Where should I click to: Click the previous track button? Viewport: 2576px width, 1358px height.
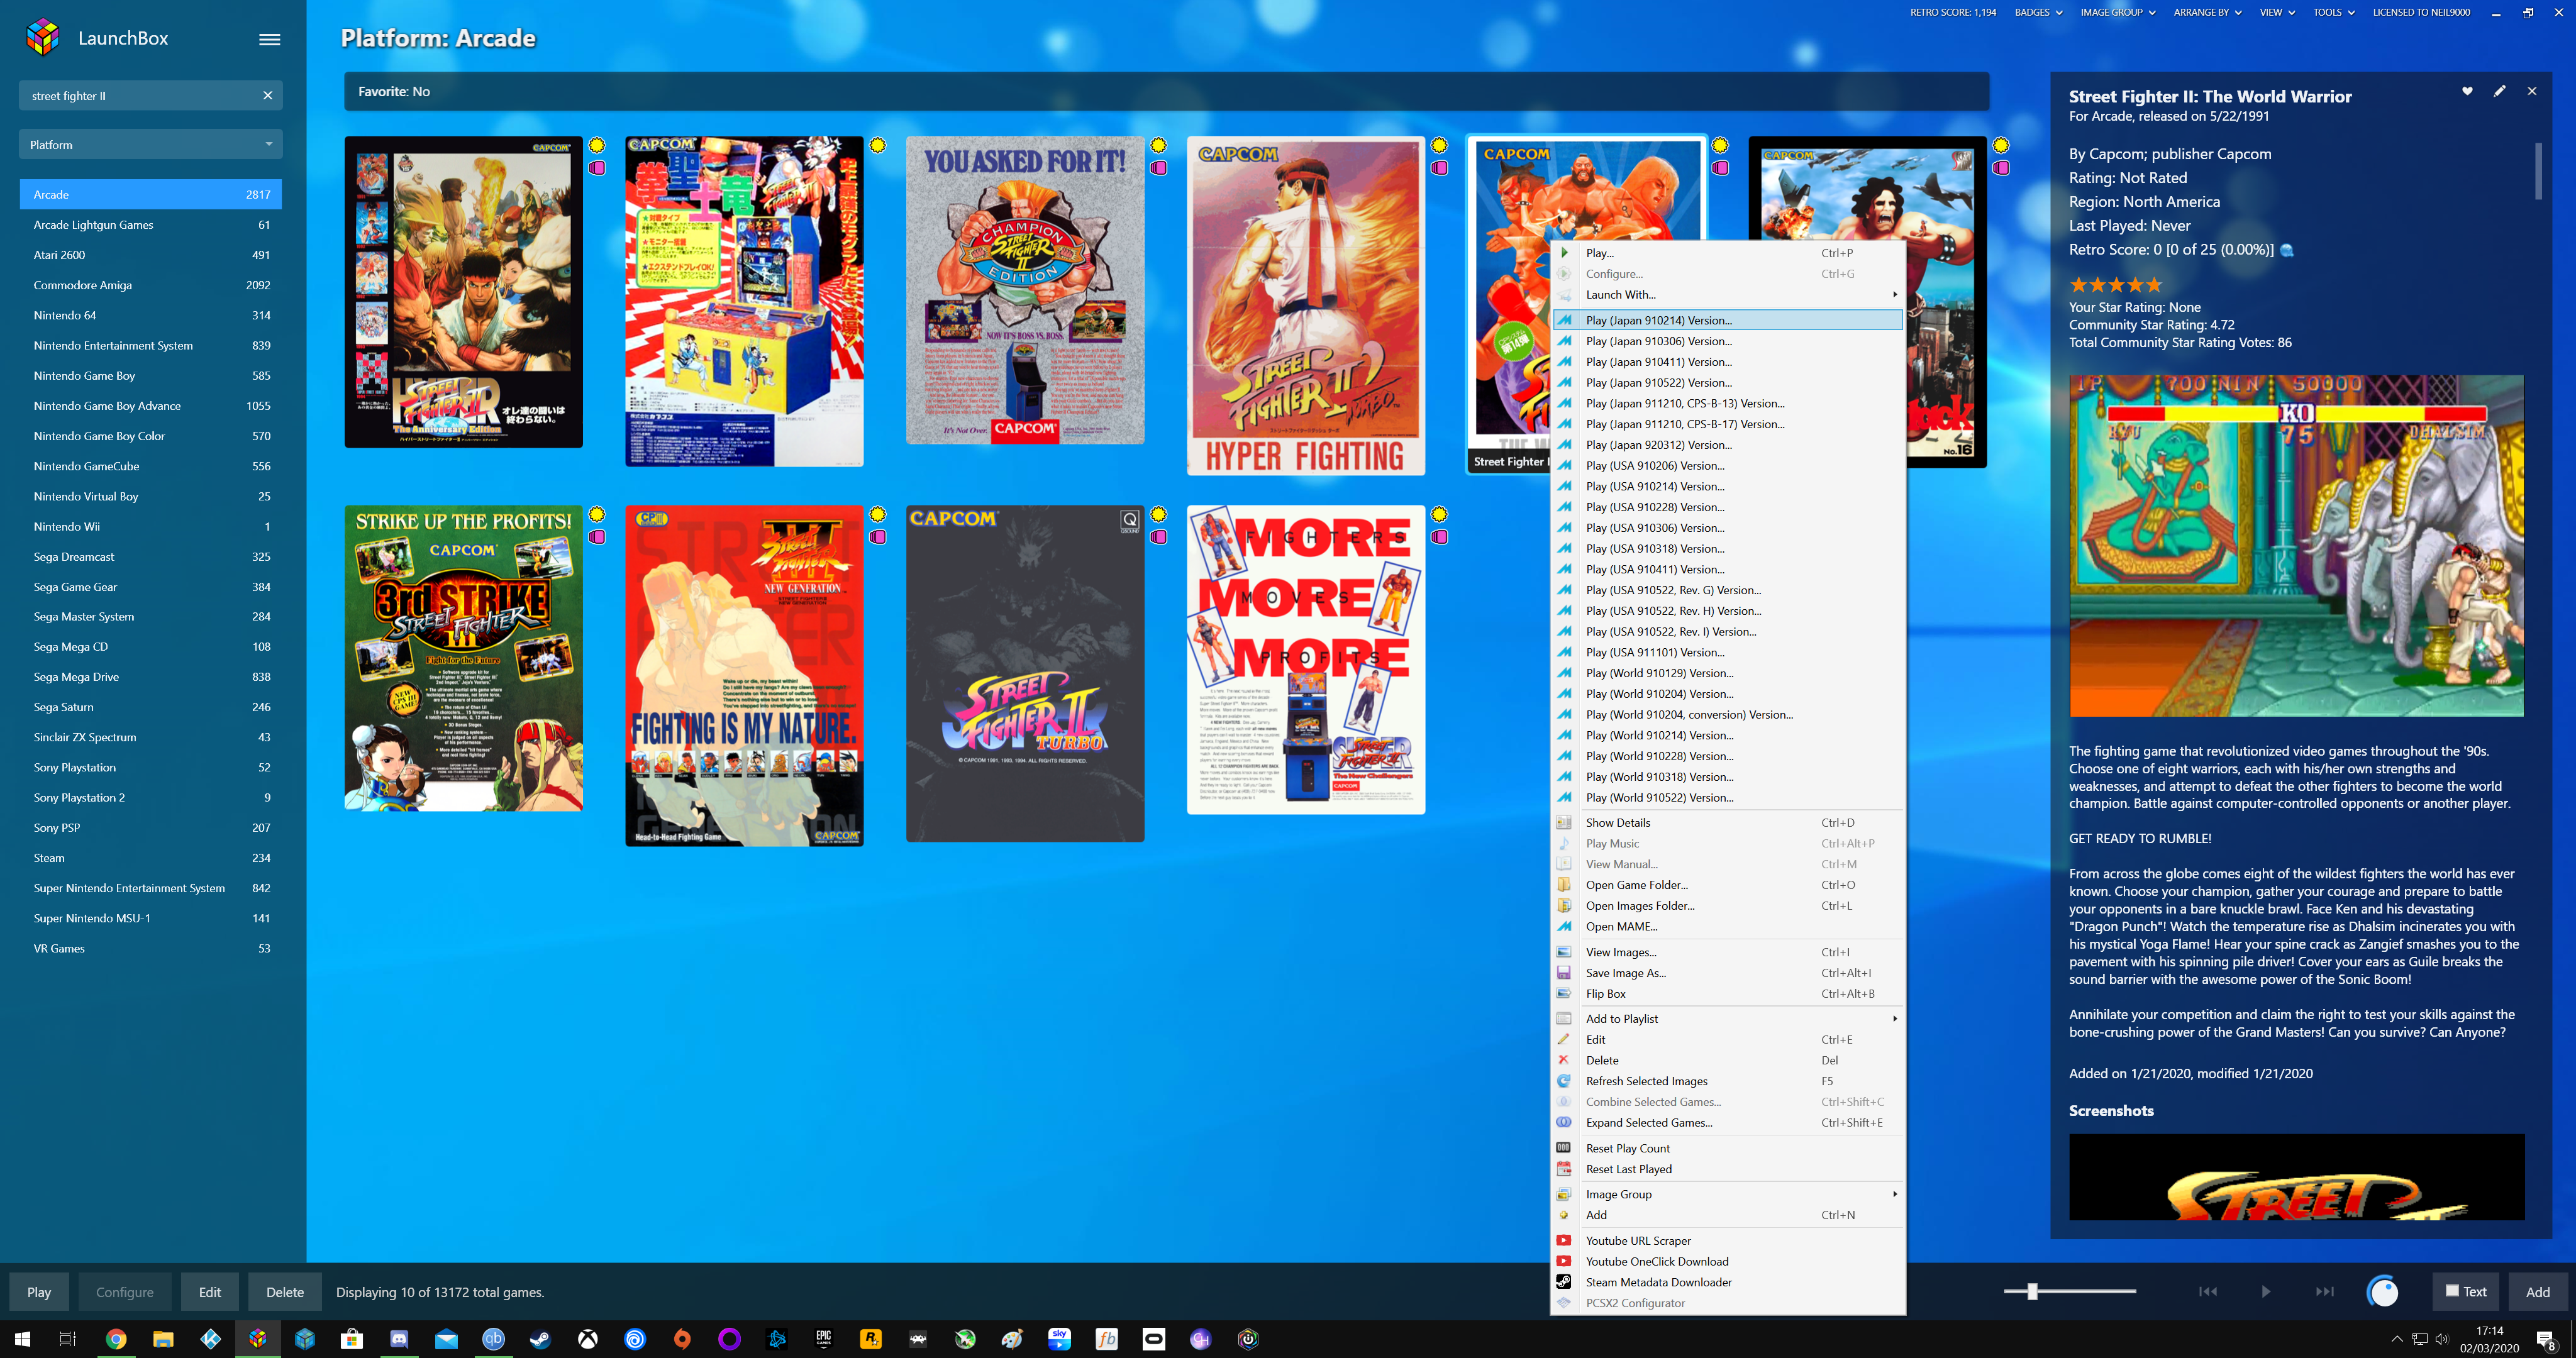tap(2208, 1291)
